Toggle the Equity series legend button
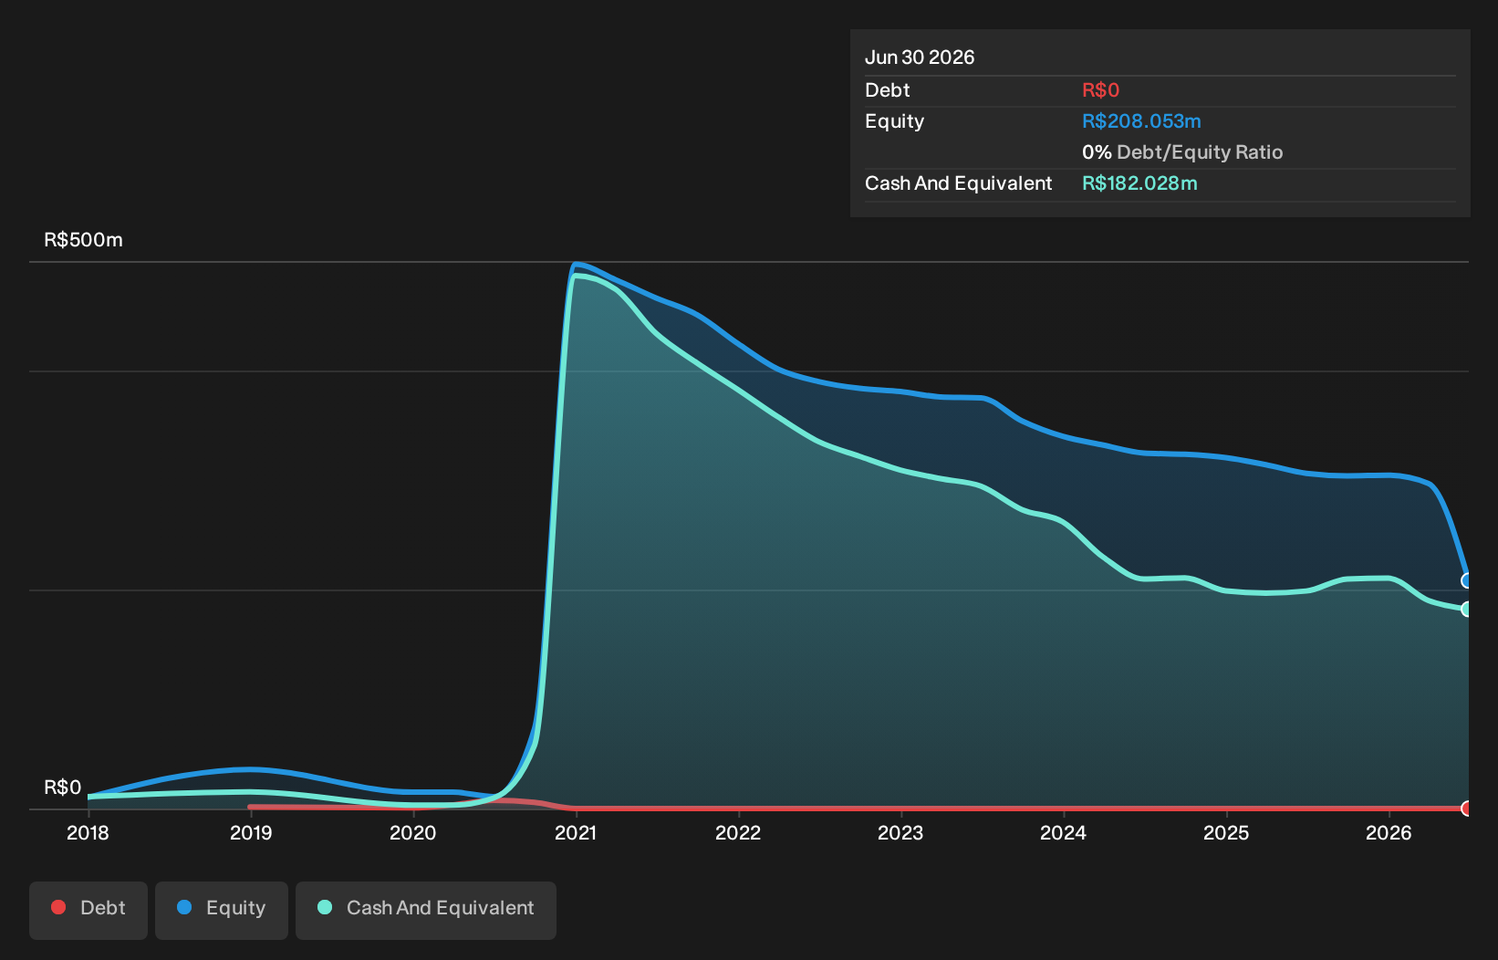 (222, 910)
